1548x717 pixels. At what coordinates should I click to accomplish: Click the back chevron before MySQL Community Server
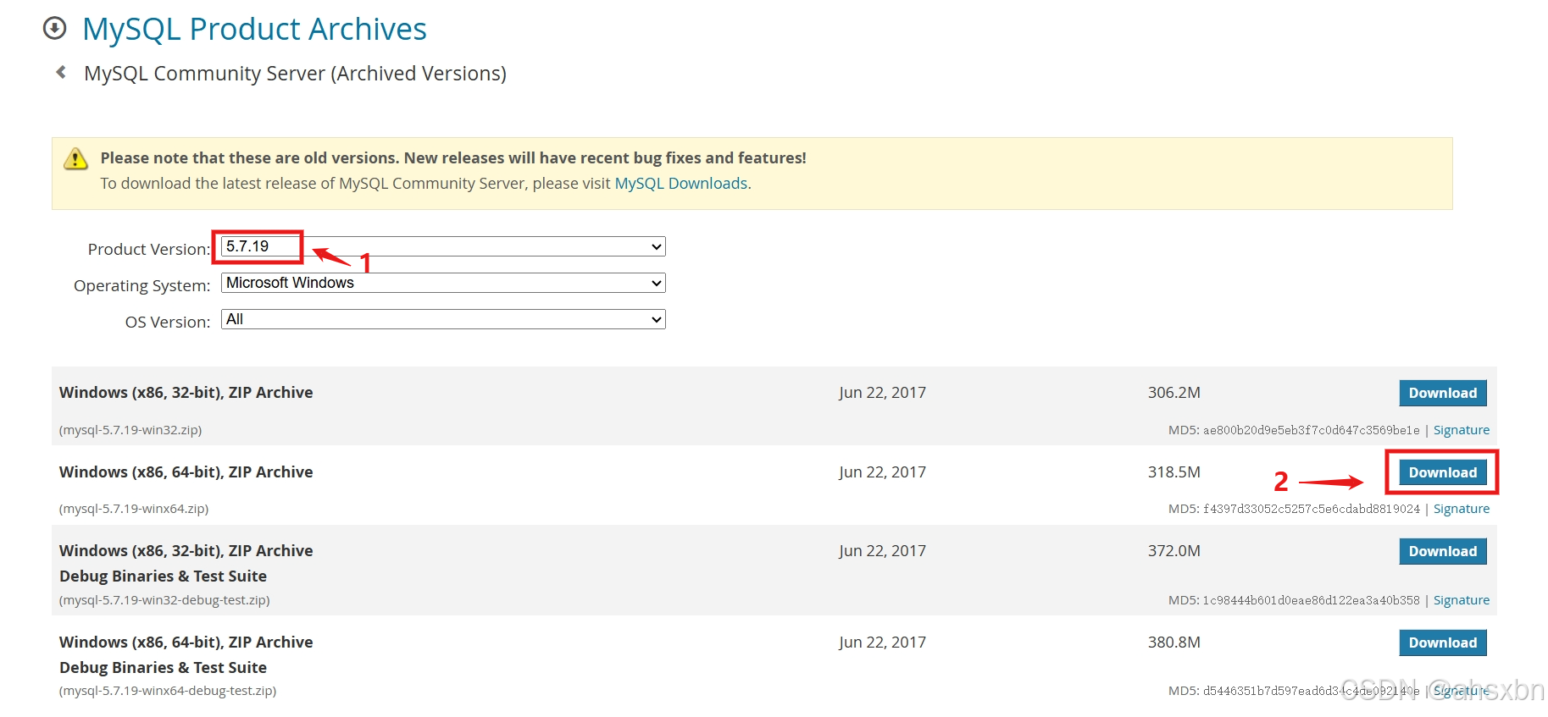pos(61,72)
